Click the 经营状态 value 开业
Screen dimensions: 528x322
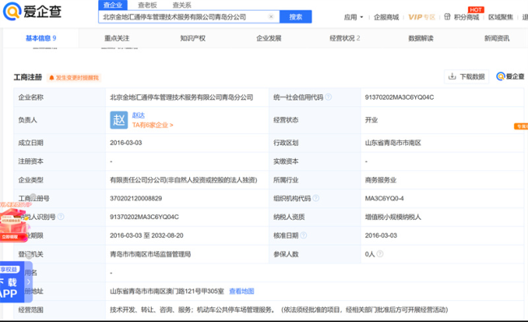click(371, 120)
